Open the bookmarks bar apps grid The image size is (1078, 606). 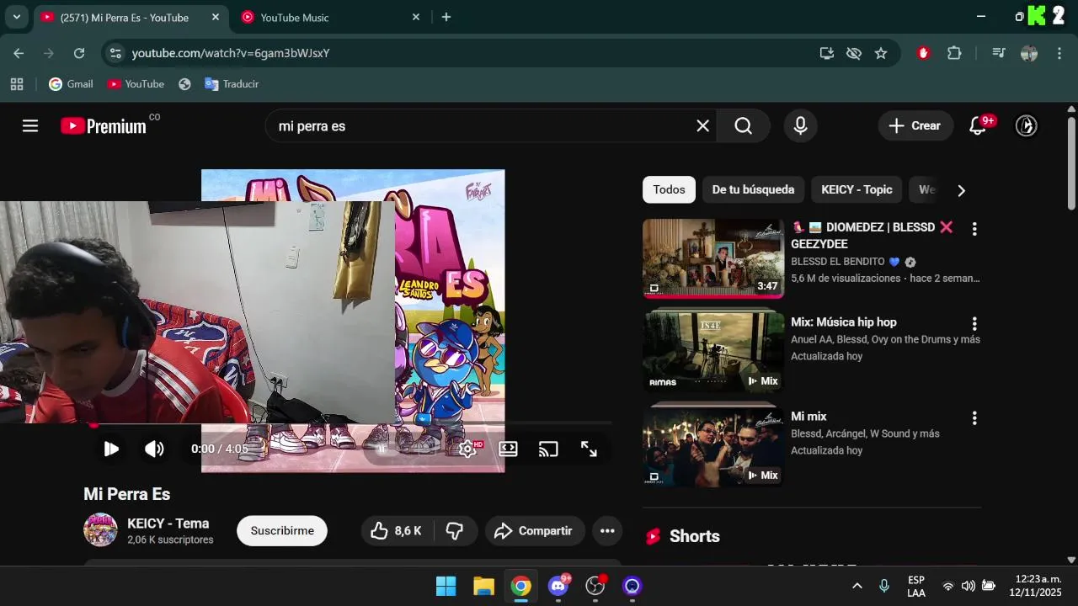(x=16, y=84)
